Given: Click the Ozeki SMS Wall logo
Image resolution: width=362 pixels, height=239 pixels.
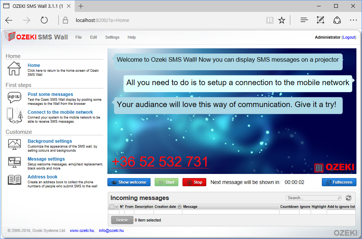Looking at the screenshot, I should click(36, 36).
